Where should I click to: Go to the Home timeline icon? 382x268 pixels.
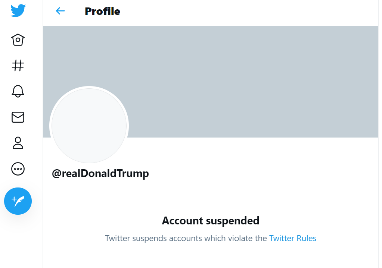point(18,40)
